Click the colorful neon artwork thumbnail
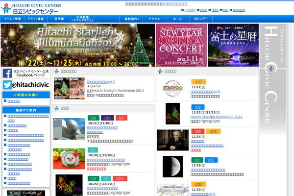Viewport: 294px width, 196px height. point(69,185)
